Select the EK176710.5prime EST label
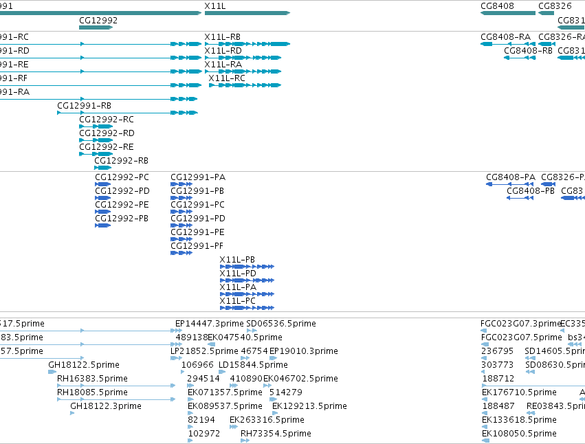The height and width of the screenshot is (444, 585). click(519, 393)
